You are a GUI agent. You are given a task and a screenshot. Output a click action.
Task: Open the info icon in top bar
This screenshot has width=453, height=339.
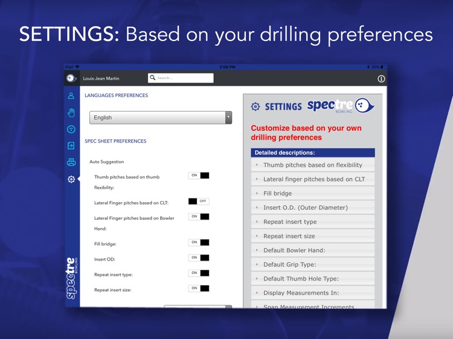tap(381, 79)
